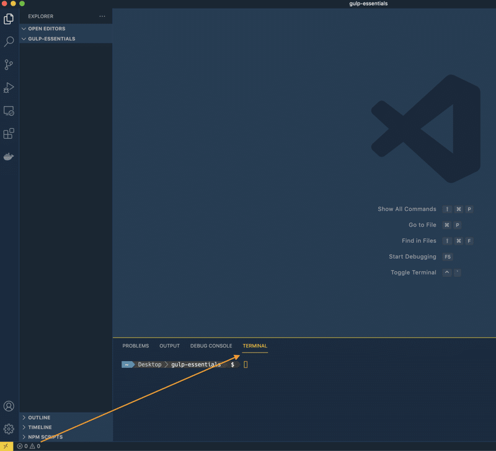
Task: Expand the Timeline section
Action: pyautogui.click(x=66, y=427)
